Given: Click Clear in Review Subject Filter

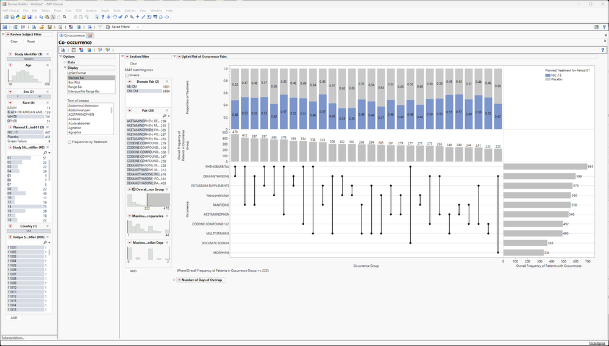Looking at the screenshot, I should [x=14, y=41].
